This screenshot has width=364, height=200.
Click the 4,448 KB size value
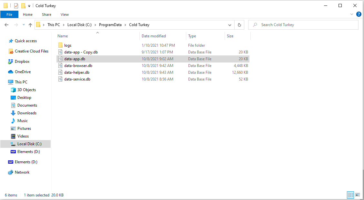pos(241,66)
